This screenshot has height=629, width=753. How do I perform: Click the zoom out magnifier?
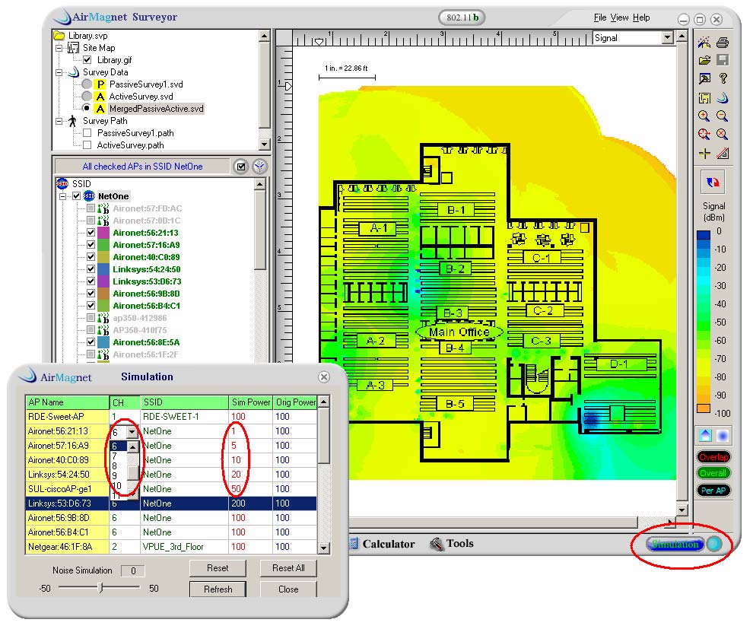click(x=723, y=116)
